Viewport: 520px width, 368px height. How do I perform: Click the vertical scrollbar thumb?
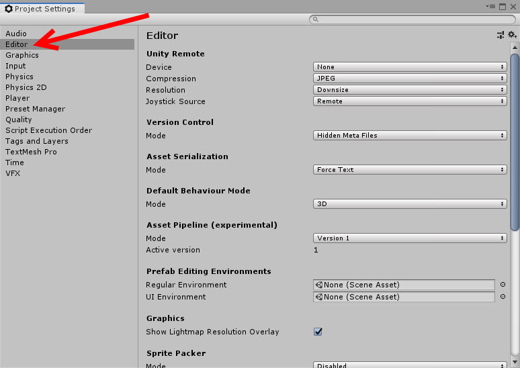[x=515, y=142]
